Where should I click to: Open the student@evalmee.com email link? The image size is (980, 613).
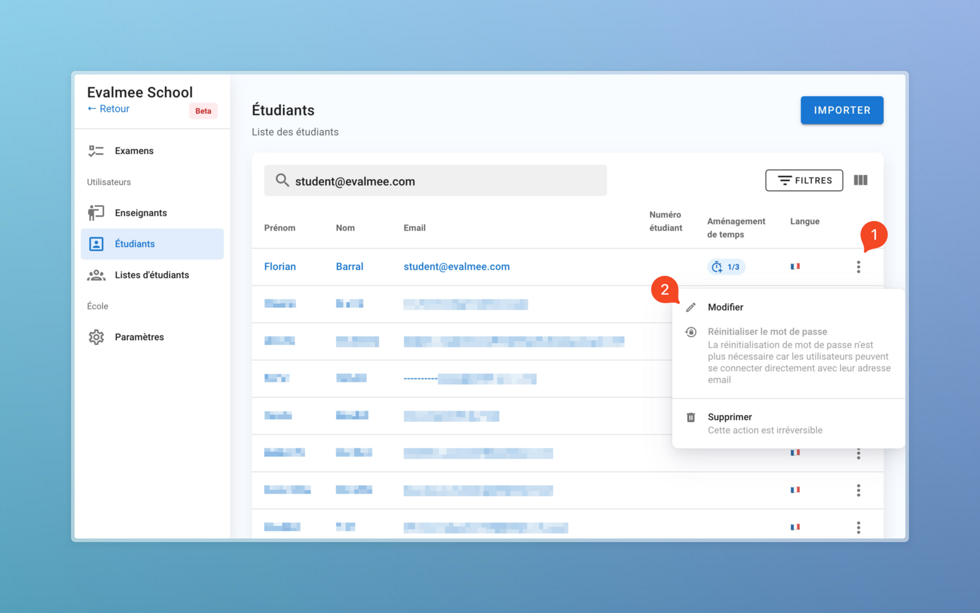tap(456, 267)
